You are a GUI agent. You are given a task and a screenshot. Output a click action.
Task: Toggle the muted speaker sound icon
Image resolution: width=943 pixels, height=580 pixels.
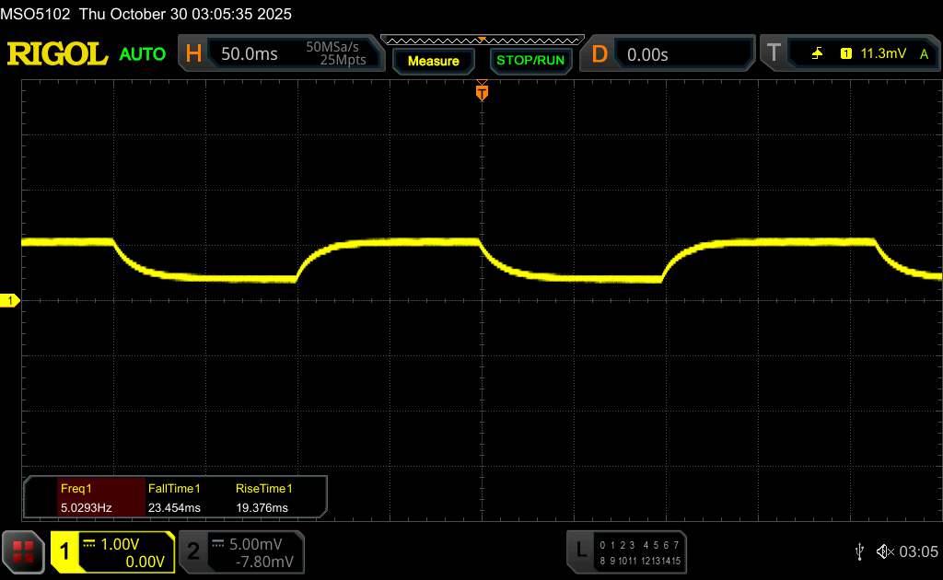[x=884, y=551]
